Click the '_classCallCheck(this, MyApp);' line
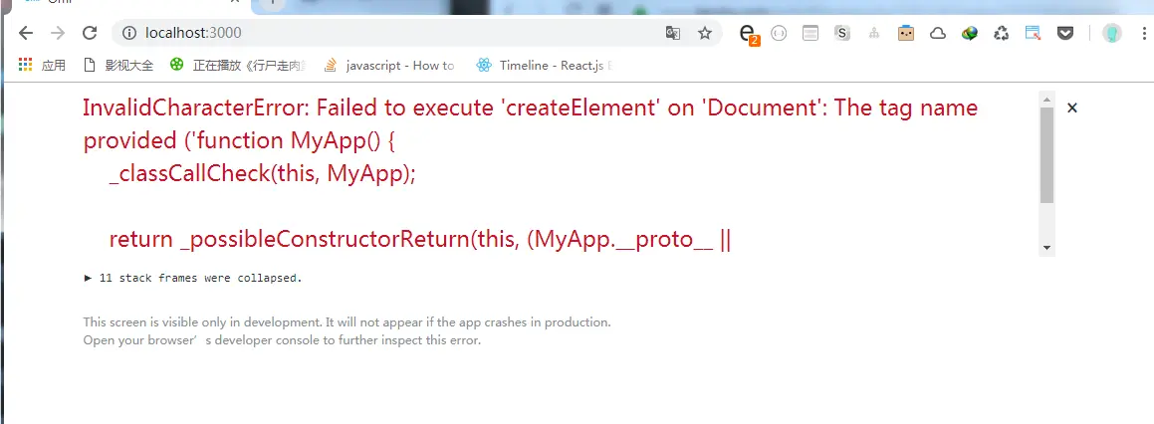The image size is (1154, 424). coord(263,174)
